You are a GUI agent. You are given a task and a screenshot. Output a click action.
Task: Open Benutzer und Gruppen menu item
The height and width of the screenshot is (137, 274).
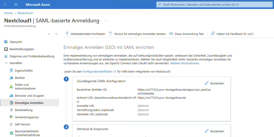29,96
